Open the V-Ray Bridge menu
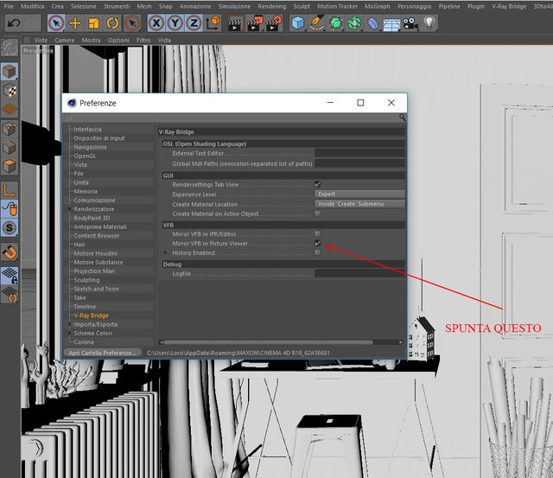 click(x=509, y=6)
